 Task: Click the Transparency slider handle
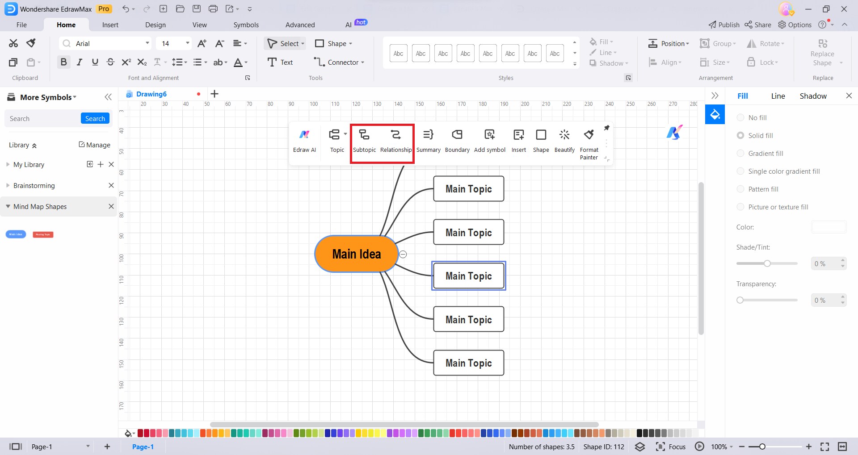740,300
